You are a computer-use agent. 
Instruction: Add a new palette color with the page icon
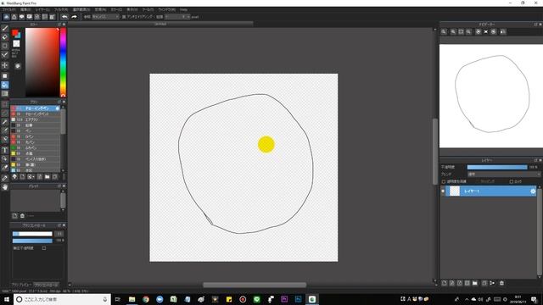14,215
